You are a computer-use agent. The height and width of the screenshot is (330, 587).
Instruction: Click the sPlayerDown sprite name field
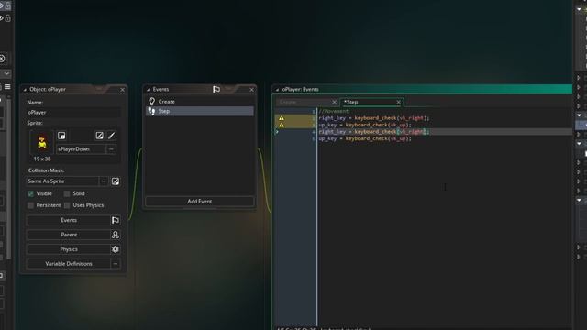82,149
